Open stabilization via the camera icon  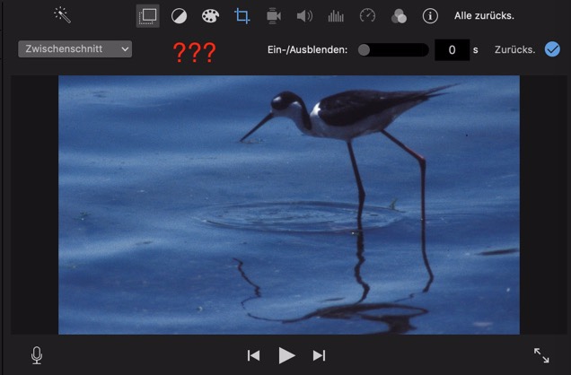click(273, 16)
